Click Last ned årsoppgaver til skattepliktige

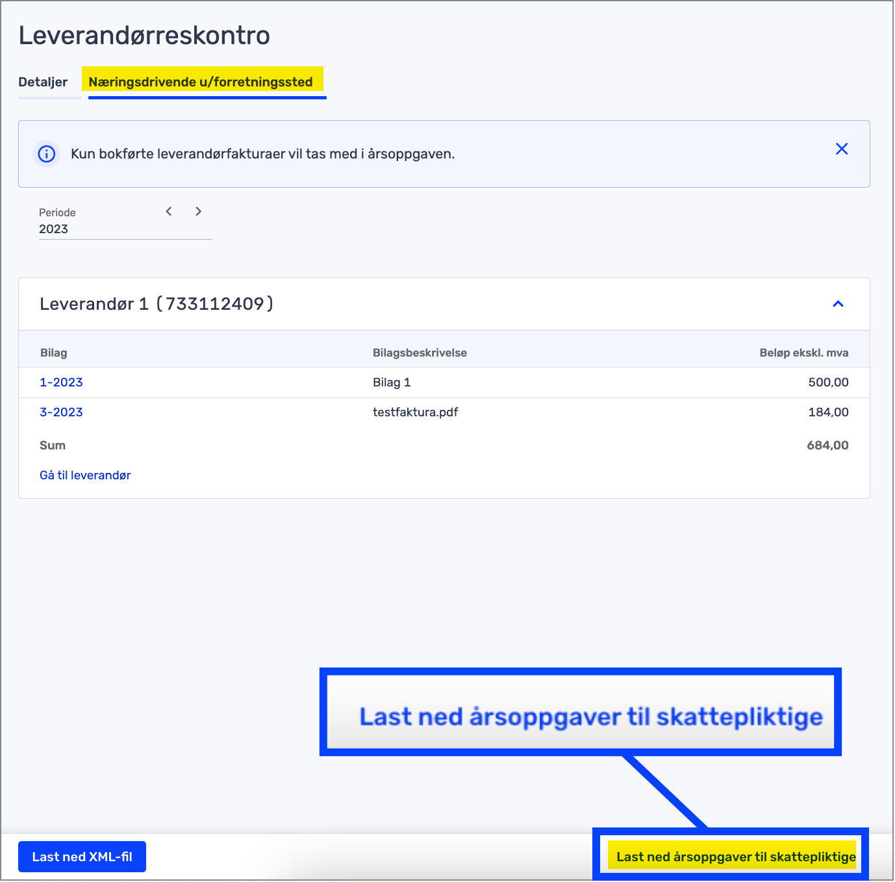pyautogui.click(x=735, y=856)
